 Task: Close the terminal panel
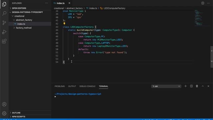pos(208,86)
